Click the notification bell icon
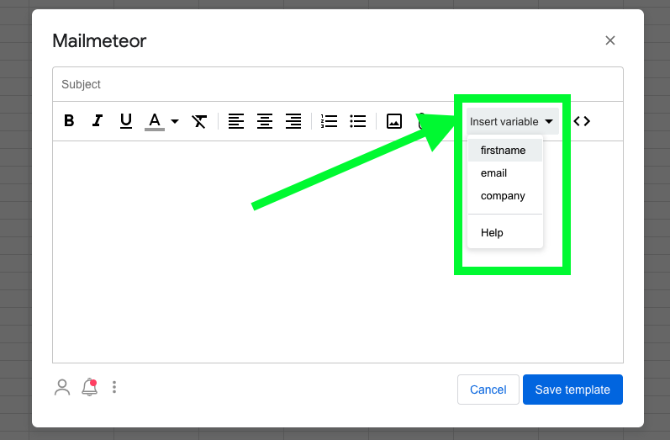The height and width of the screenshot is (440, 670). tap(89, 387)
